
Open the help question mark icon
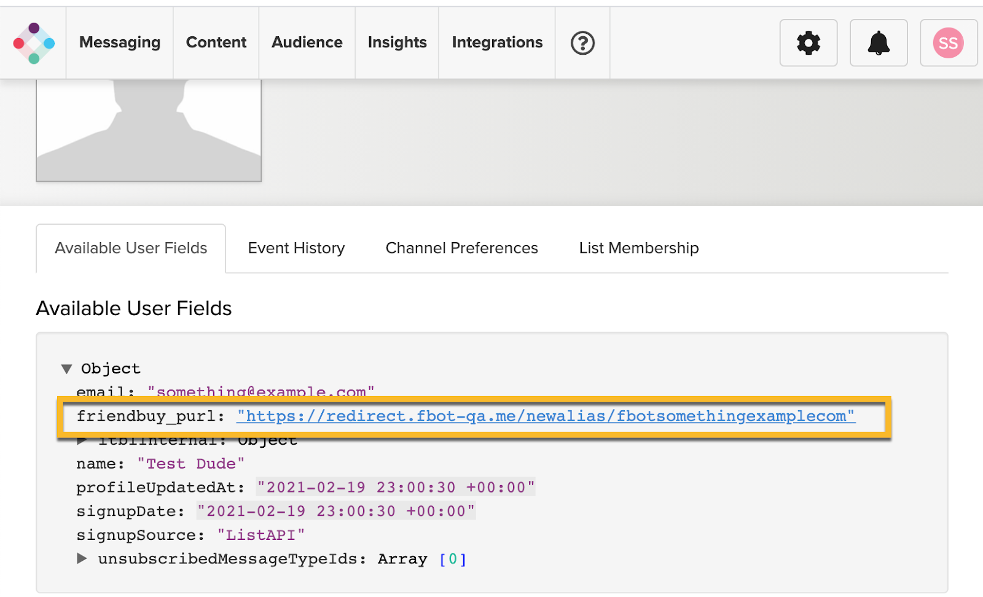582,43
